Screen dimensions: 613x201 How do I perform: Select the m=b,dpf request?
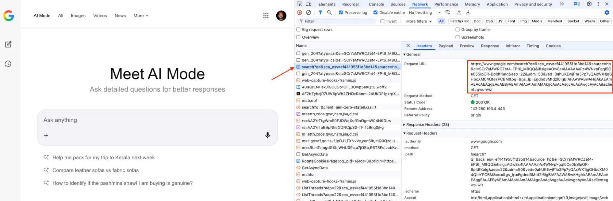coord(348,101)
